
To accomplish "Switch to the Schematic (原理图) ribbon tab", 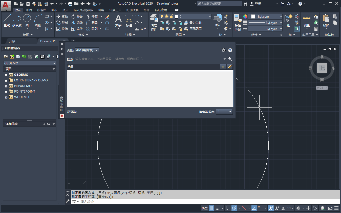I will click(x=41, y=10).
